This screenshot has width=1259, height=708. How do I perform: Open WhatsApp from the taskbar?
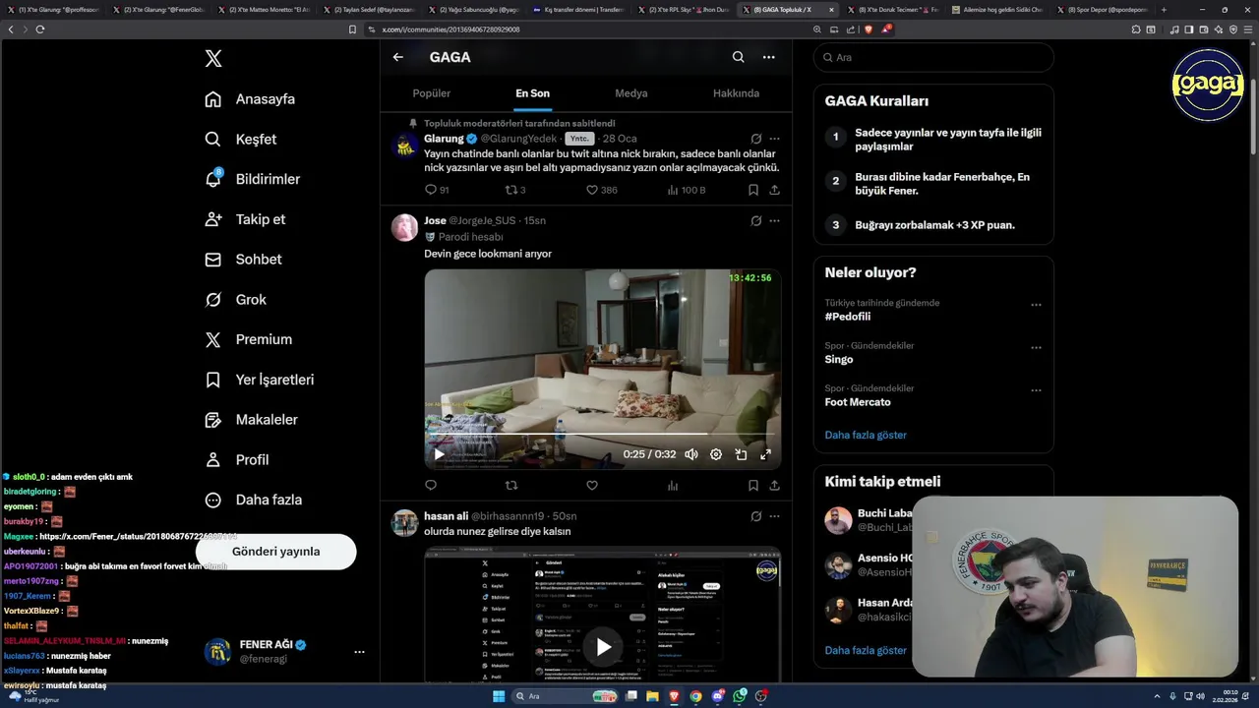click(x=740, y=696)
